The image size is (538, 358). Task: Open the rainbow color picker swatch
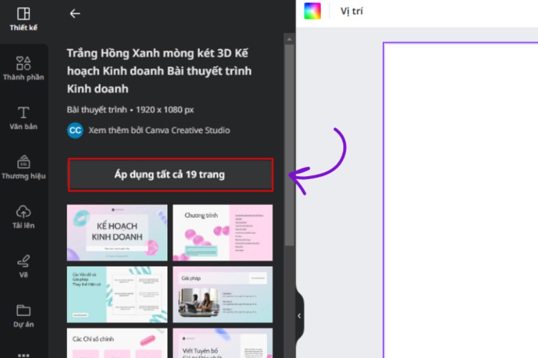[312, 11]
